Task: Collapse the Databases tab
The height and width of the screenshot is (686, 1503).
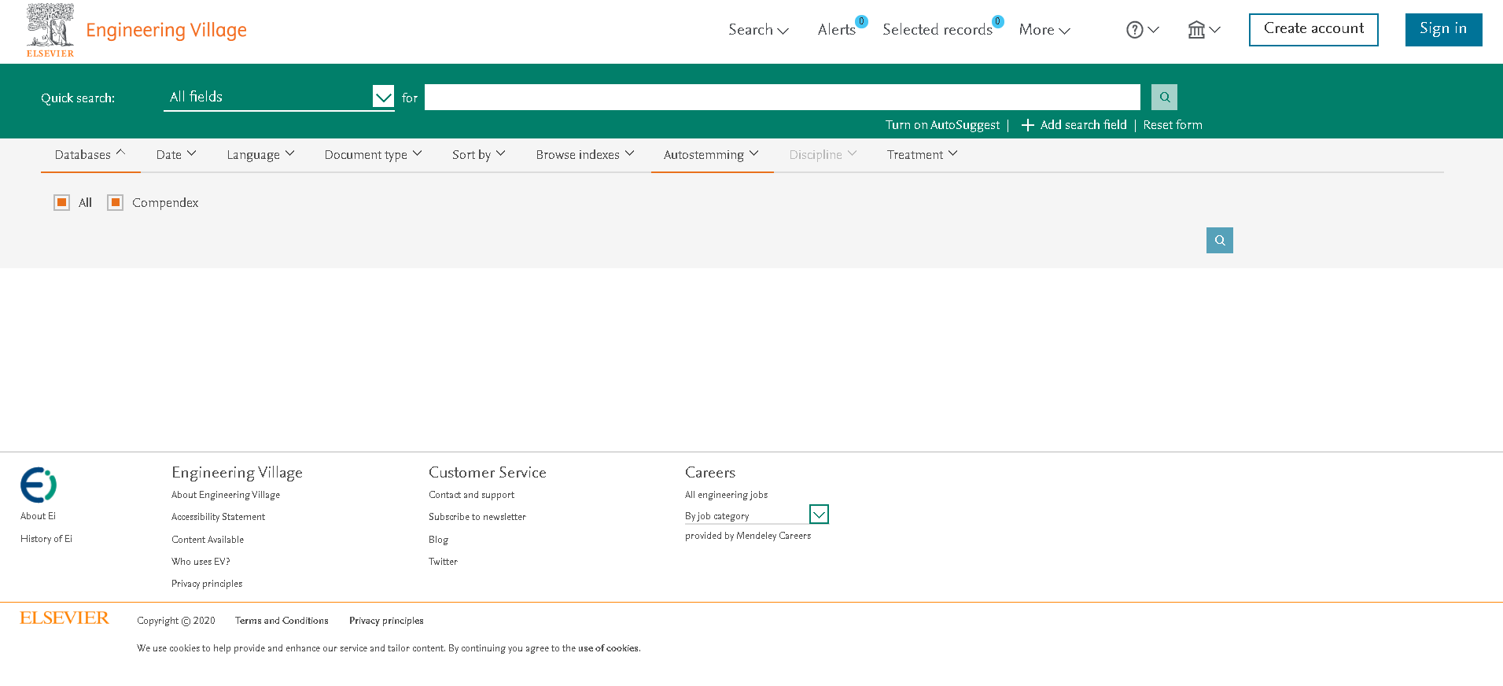Action: [x=90, y=155]
